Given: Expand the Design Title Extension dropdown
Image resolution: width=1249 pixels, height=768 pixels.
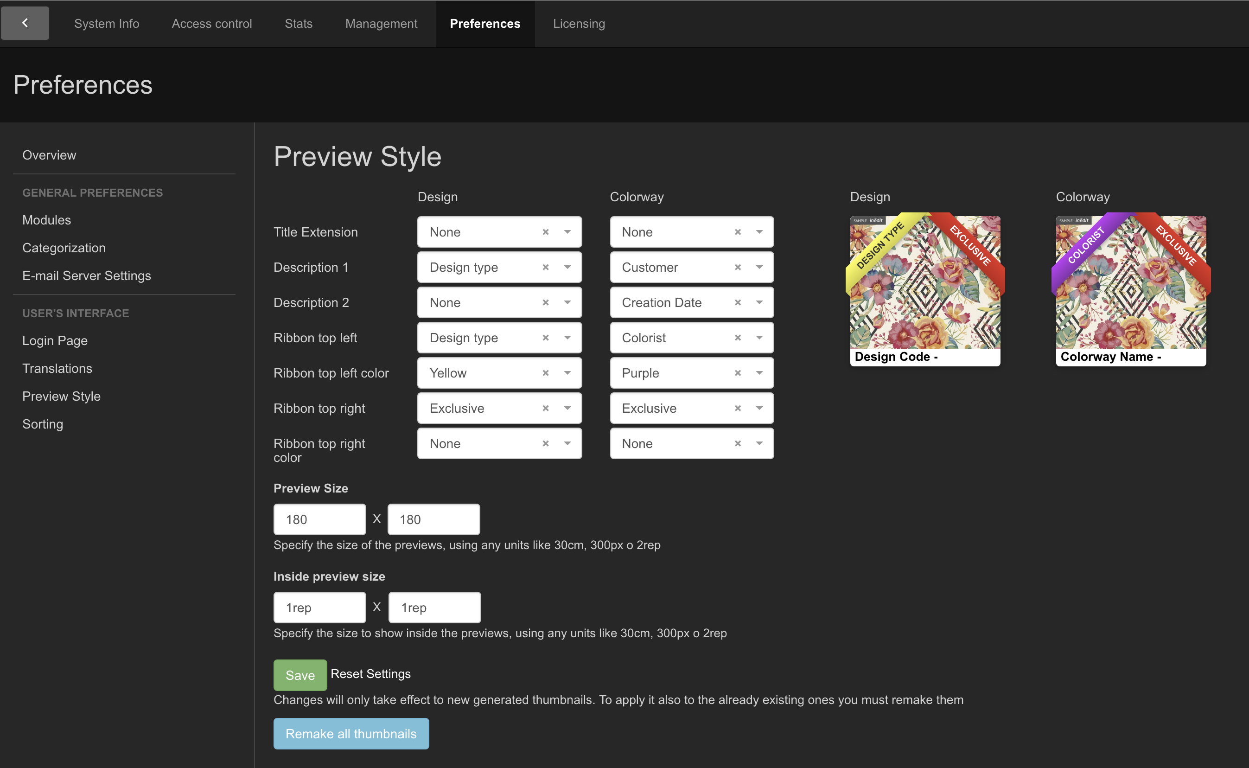Looking at the screenshot, I should point(567,232).
